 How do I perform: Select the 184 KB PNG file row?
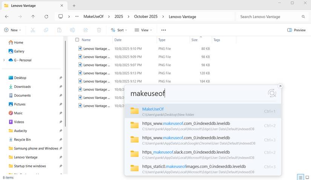(144, 81)
